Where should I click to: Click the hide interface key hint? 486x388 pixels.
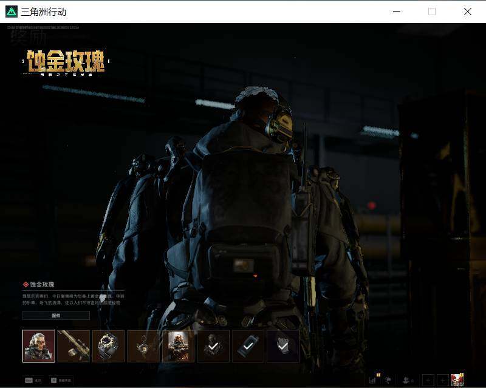point(61,380)
